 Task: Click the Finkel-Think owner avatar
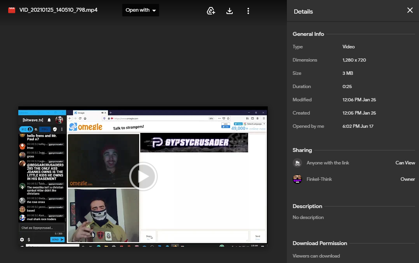tap(297, 179)
